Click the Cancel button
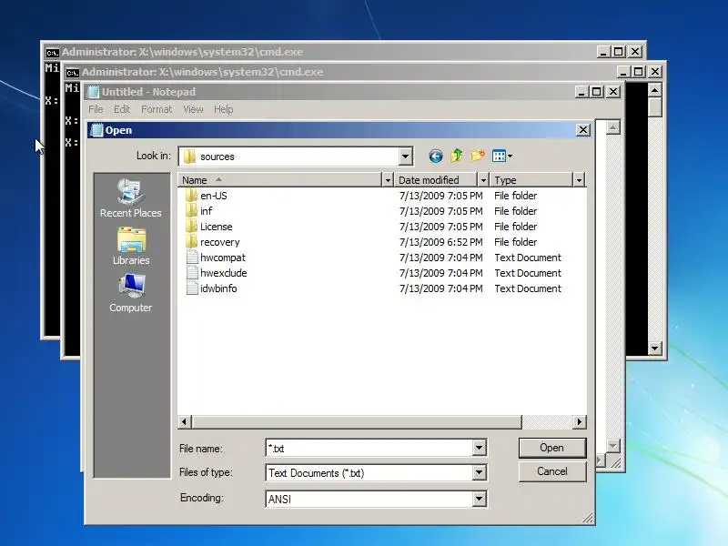Screen dimensions: 728x546 click(552, 471)
